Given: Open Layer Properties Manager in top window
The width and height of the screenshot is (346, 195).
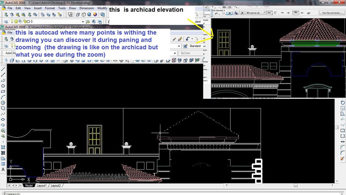Looking at the screenshot, I should point(6,22).
